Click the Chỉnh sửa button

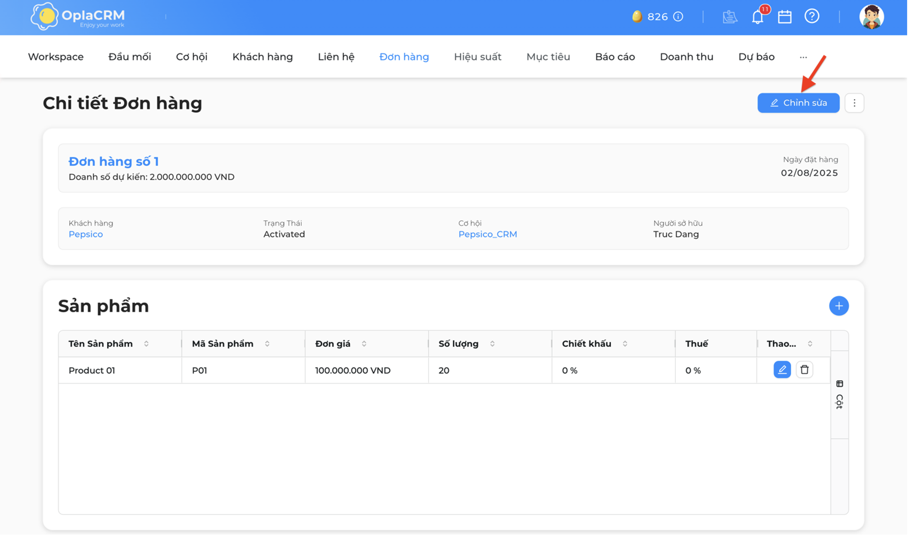coord(798,103)
